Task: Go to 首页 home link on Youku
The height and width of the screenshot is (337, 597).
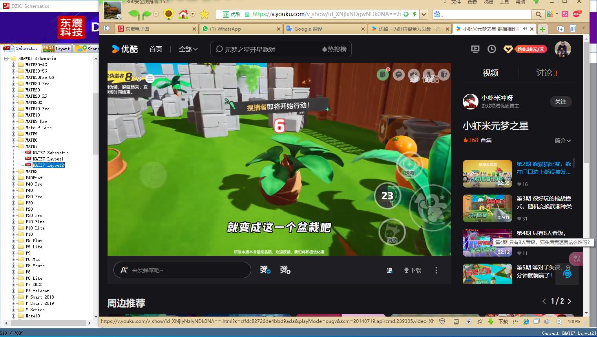Action: [156, 49]
